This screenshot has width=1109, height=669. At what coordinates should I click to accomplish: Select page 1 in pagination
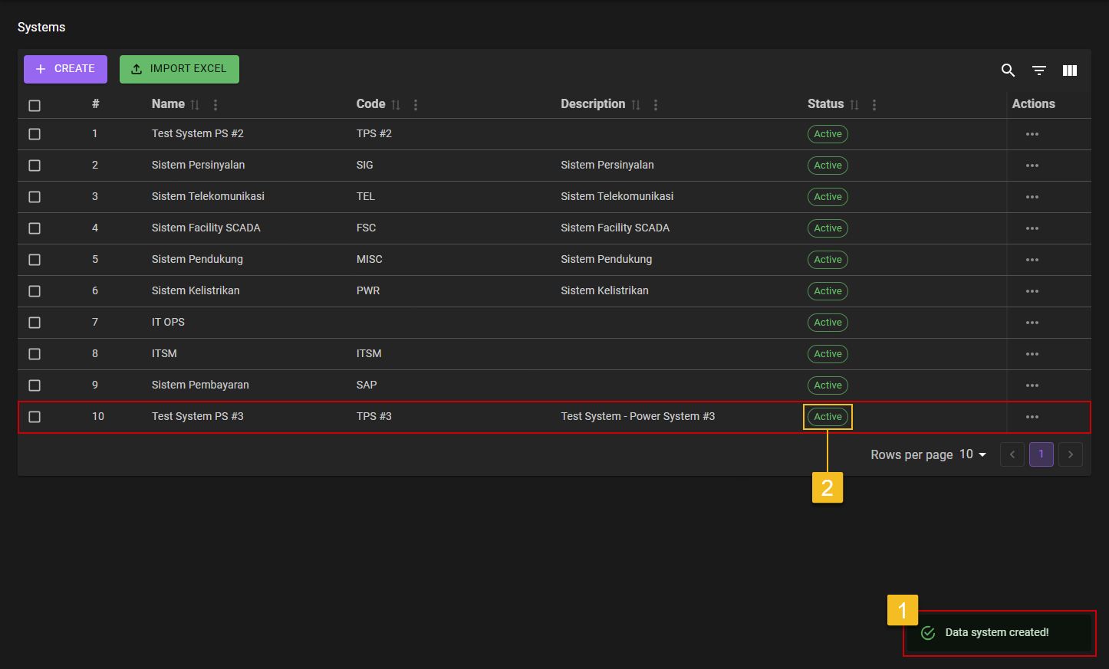point(1041,454)
